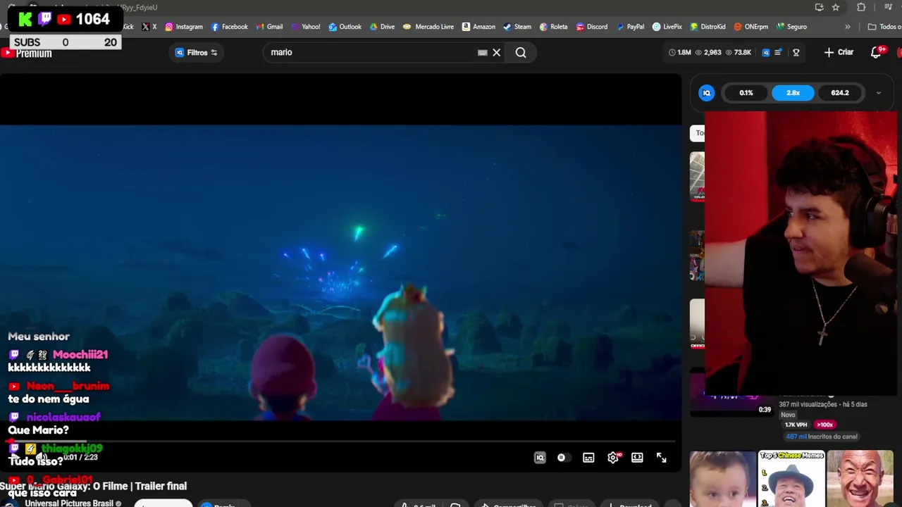Open browser extensions puzzle icon
Viewport: 902px width, 507px height.
tap(861, 7)
